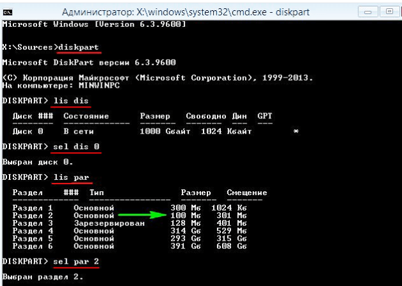Click the cmd icon in the title bar
Viewport: 402px width, 286px height.
(x=8, y=12)
